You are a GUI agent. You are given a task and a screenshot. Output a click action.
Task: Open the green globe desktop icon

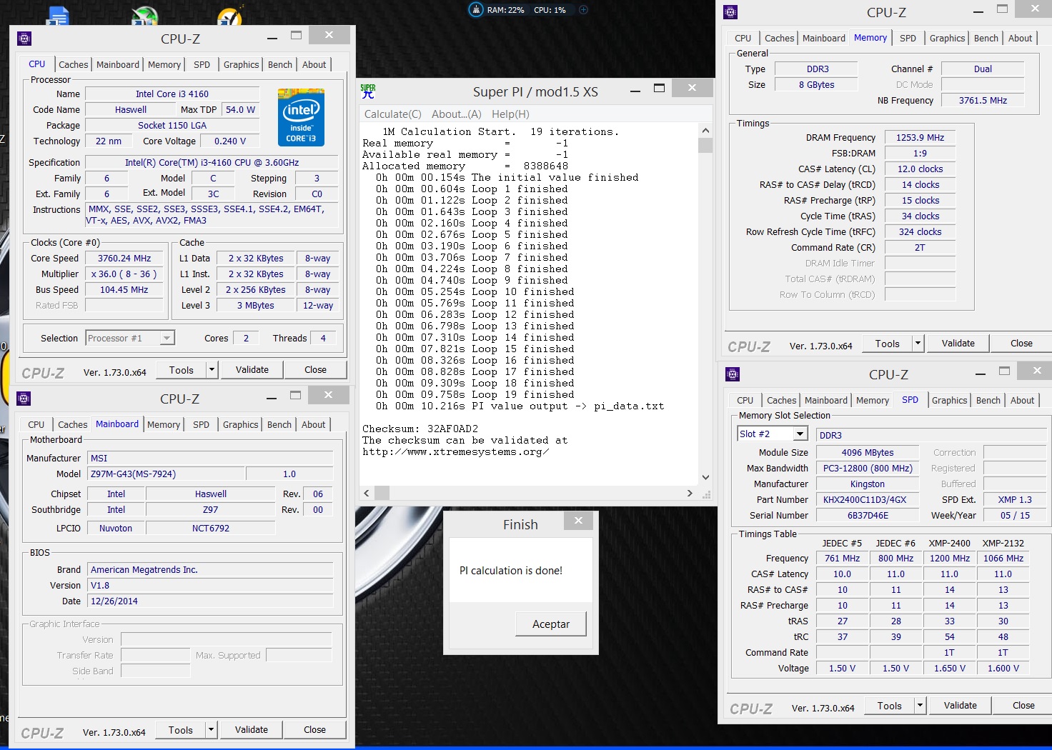click(145, 15)
